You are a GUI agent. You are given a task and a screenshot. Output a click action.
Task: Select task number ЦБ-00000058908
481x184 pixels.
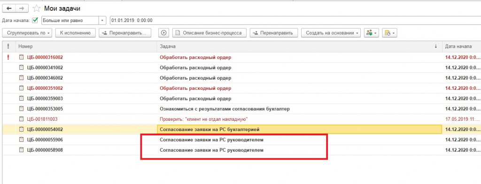[45, 150]
